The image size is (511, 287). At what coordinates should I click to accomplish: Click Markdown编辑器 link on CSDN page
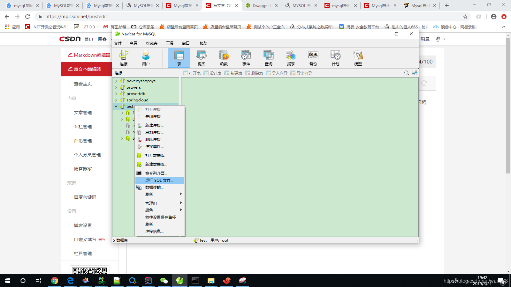pos(89,55)
